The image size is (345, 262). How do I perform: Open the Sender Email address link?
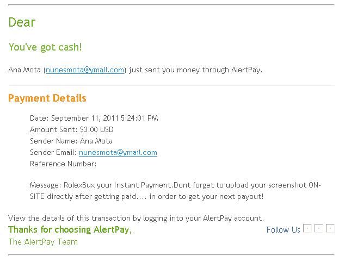point(118,152)
